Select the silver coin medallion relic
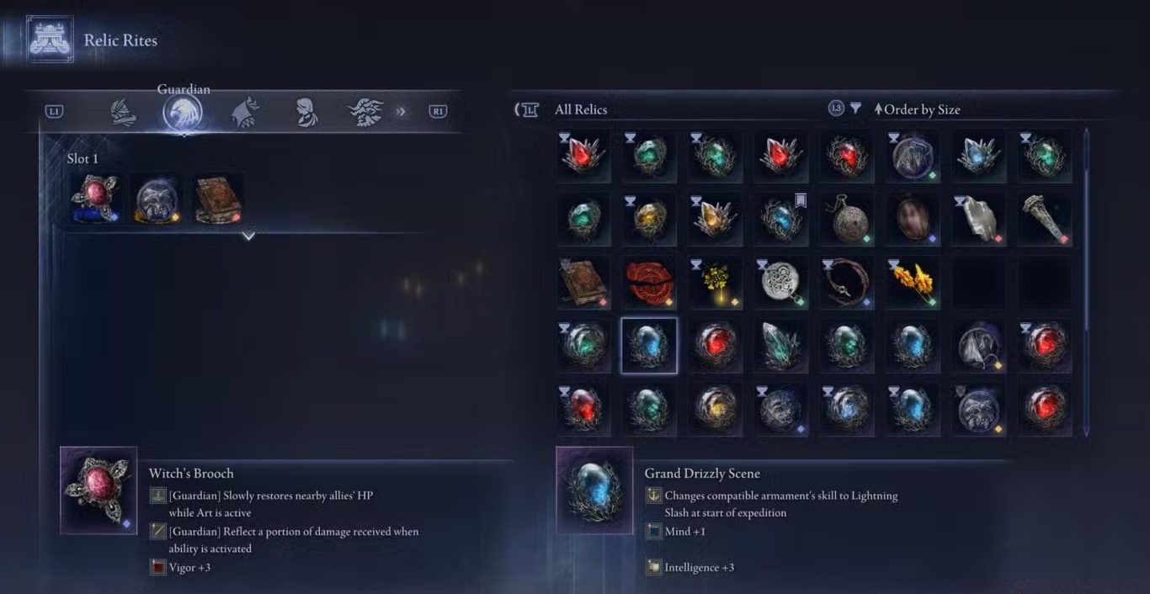This screenshot has height=594, width=1150. click(x=780, y=283)
